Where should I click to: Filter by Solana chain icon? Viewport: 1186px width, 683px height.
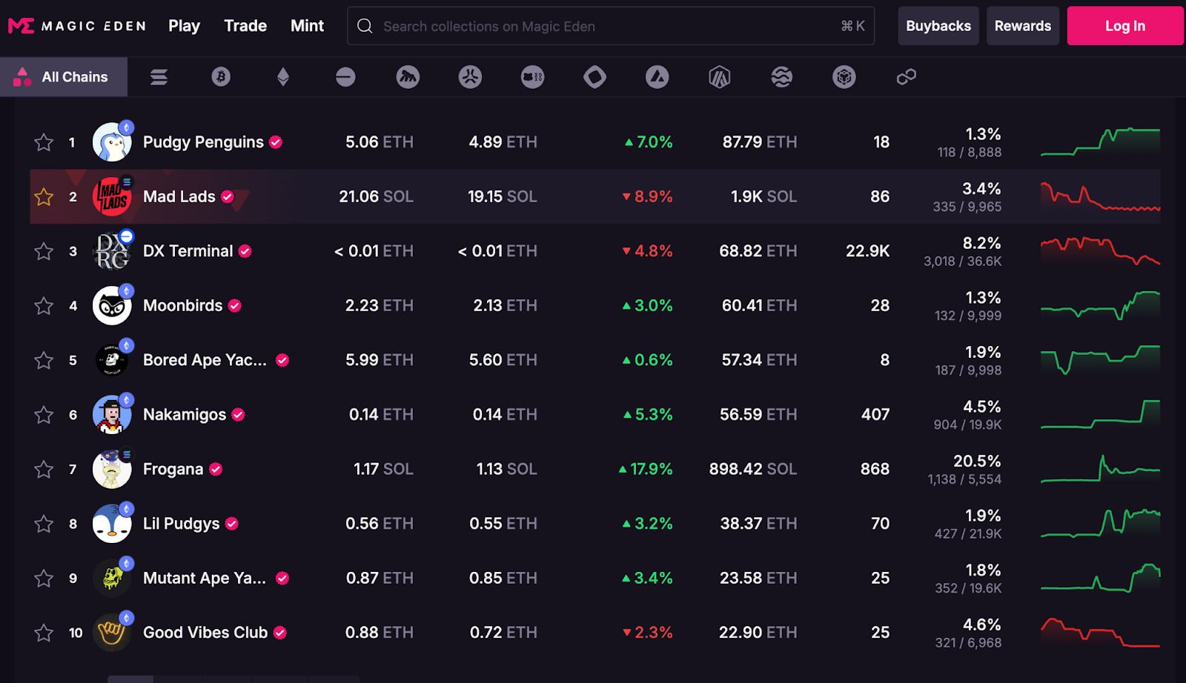[x=159, y=77]
